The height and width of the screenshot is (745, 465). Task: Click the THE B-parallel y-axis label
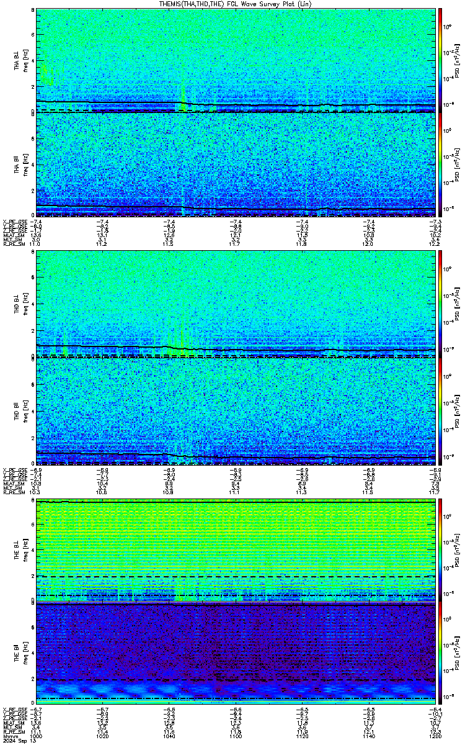click(x=21, y=653)
